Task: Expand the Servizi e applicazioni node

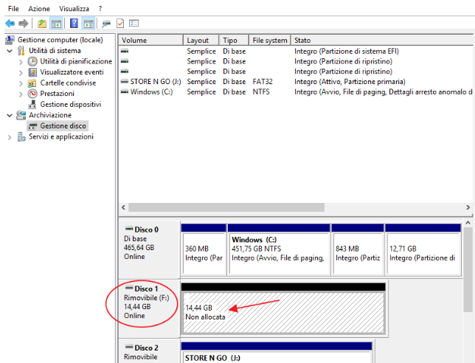Action: point(10,137)
